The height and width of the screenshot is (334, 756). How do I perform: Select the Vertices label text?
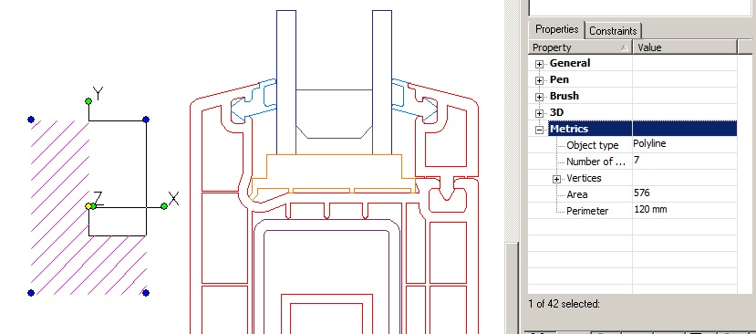pyautogui.click(x=584, y=178)
